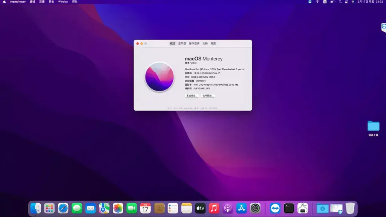Switch to 显示器 tab
386x217 pixels.
coord(182,43)
